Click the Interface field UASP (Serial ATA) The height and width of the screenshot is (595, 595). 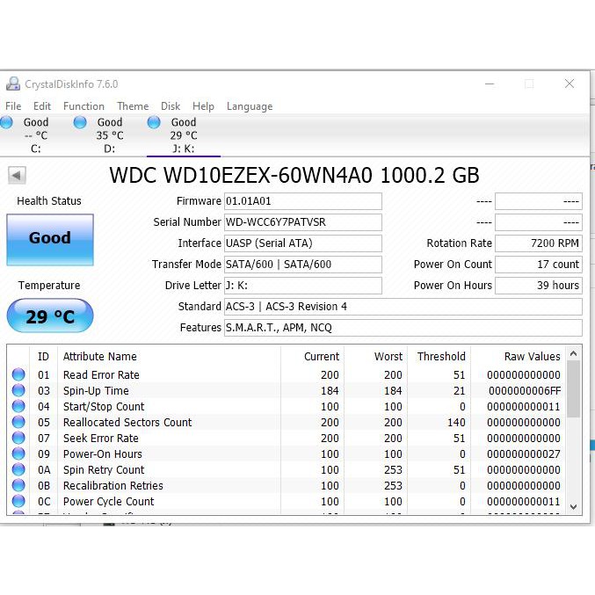(303, 243)
